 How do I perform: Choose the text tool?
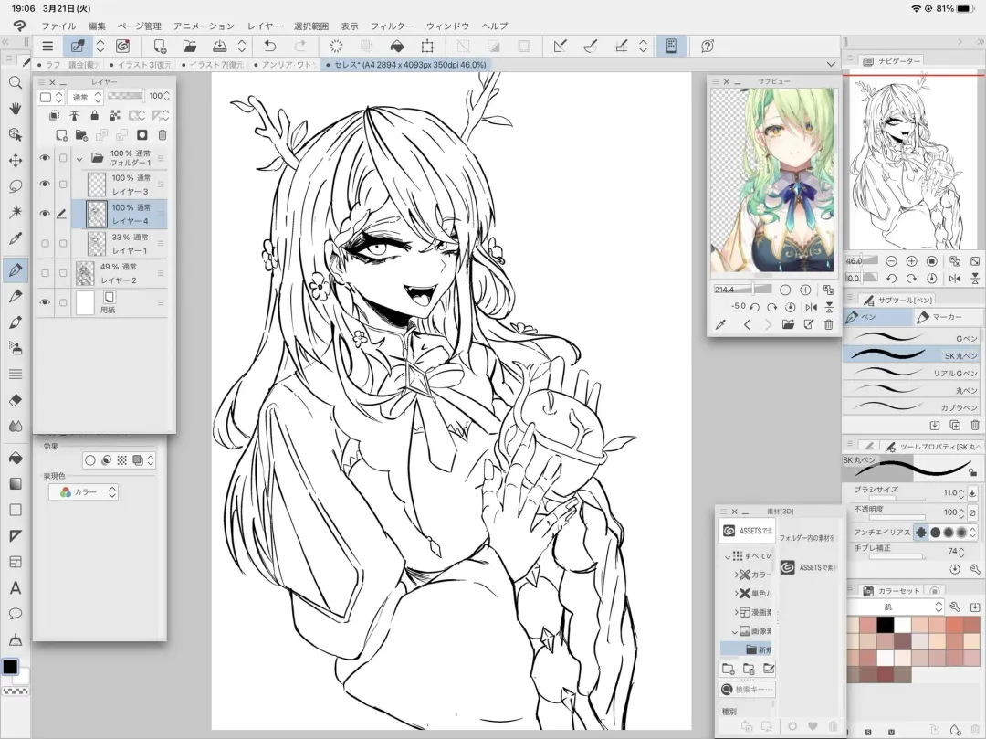[16, 588]
